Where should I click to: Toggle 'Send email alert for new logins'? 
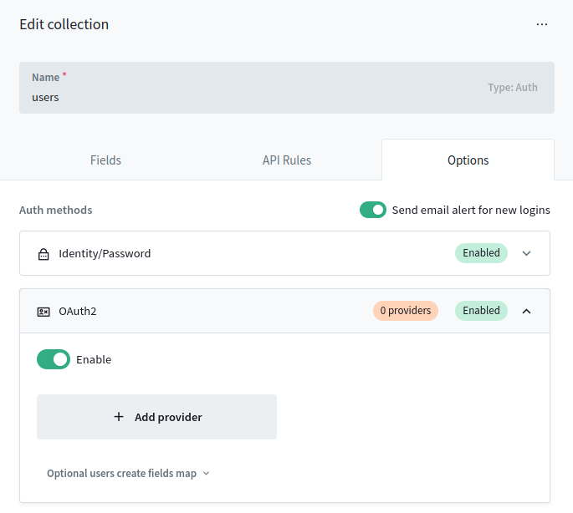pos(373,210)
